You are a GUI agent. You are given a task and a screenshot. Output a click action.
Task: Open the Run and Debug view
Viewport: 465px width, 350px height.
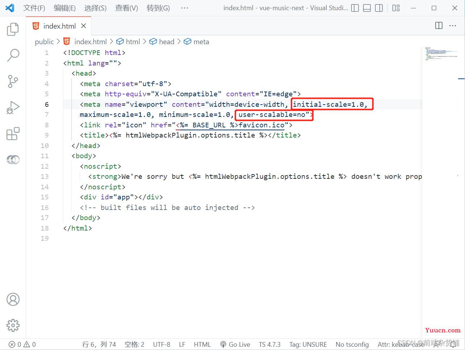(x=13, y=107)
